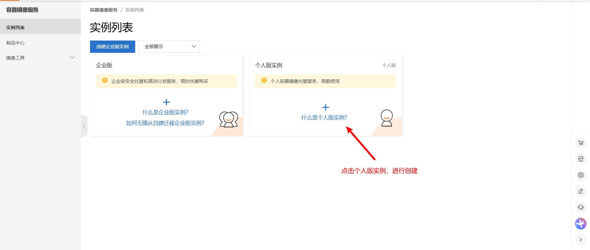This screenshot has width=590, height=250.
Task: Open the API tool icon in right sidebar
Action: pyautogui.click(x=580, y=159)
